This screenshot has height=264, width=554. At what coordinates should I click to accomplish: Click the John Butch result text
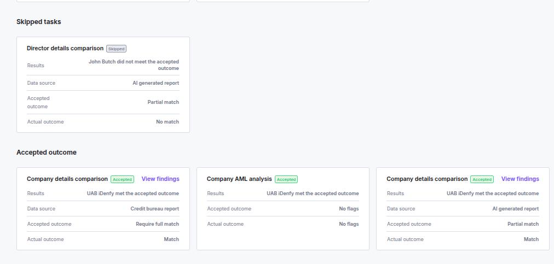coord(134,65)
